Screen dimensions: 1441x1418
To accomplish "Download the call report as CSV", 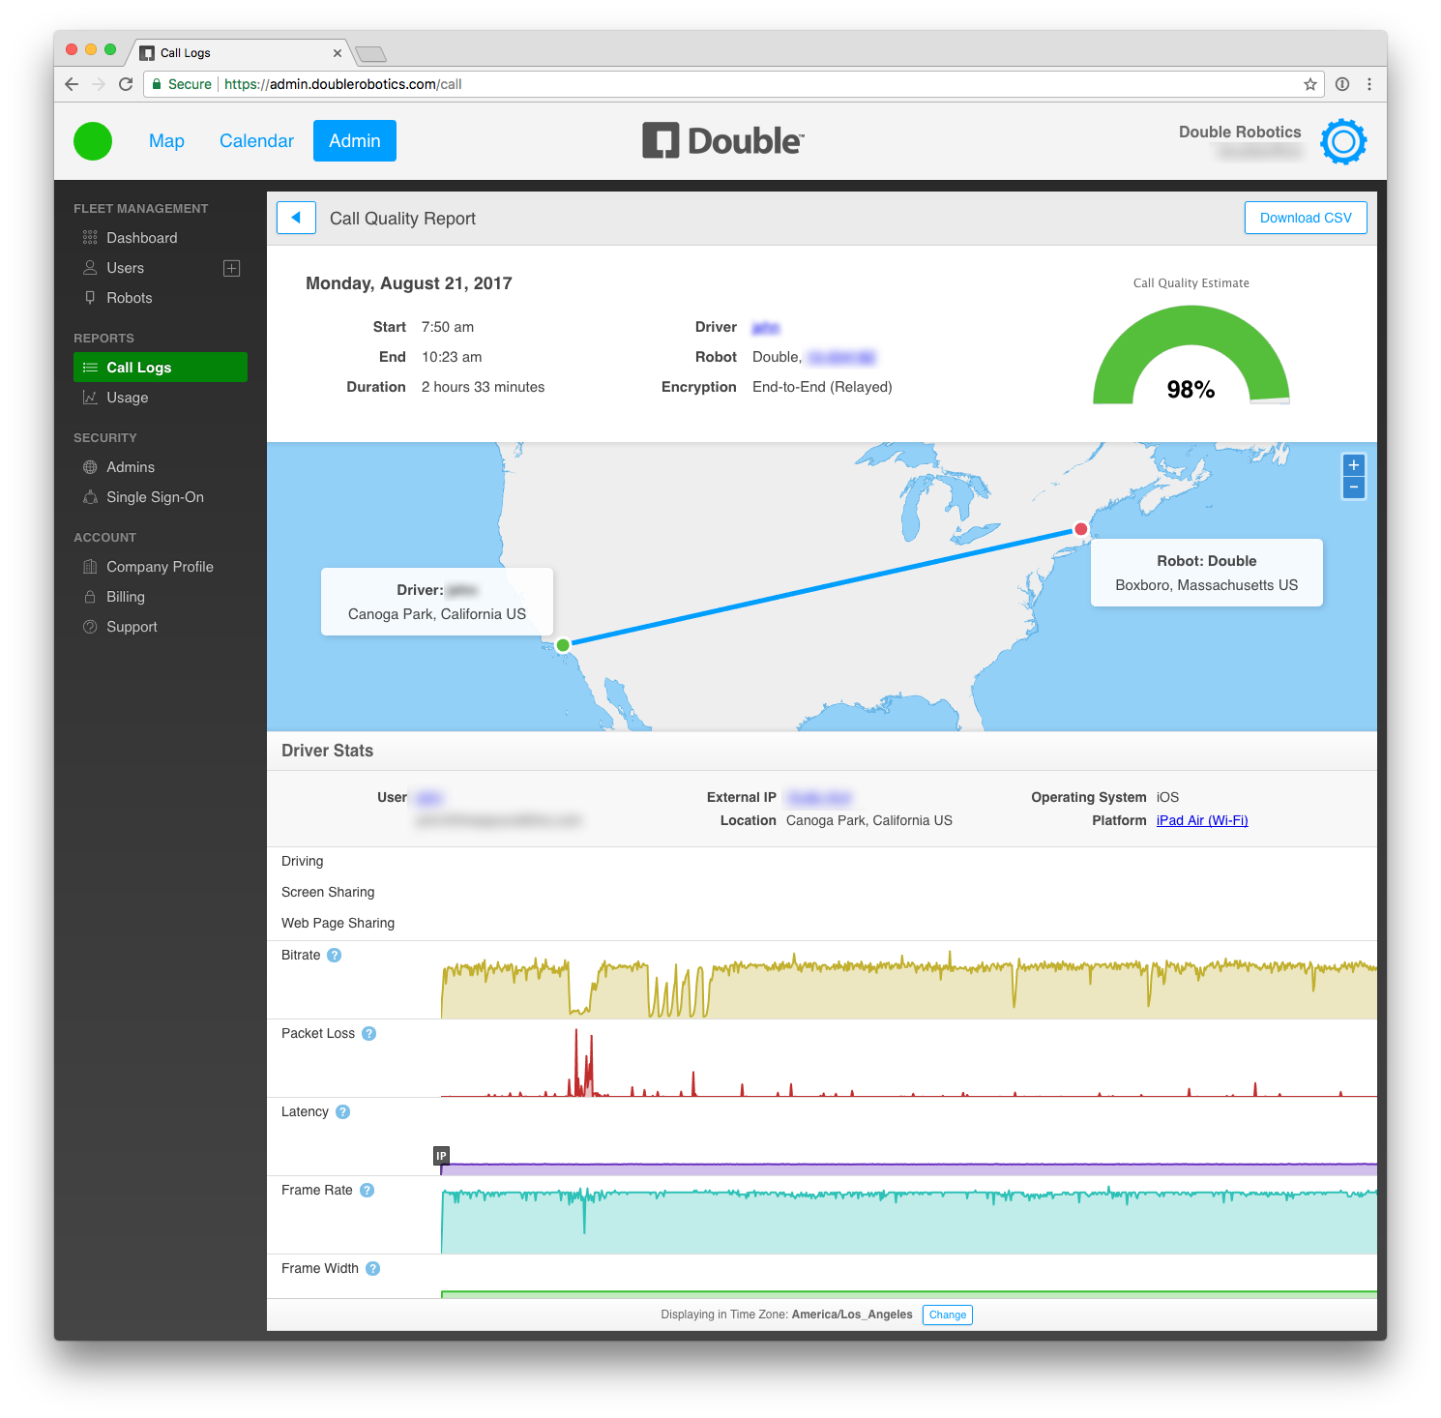I will pos(1305,218).
